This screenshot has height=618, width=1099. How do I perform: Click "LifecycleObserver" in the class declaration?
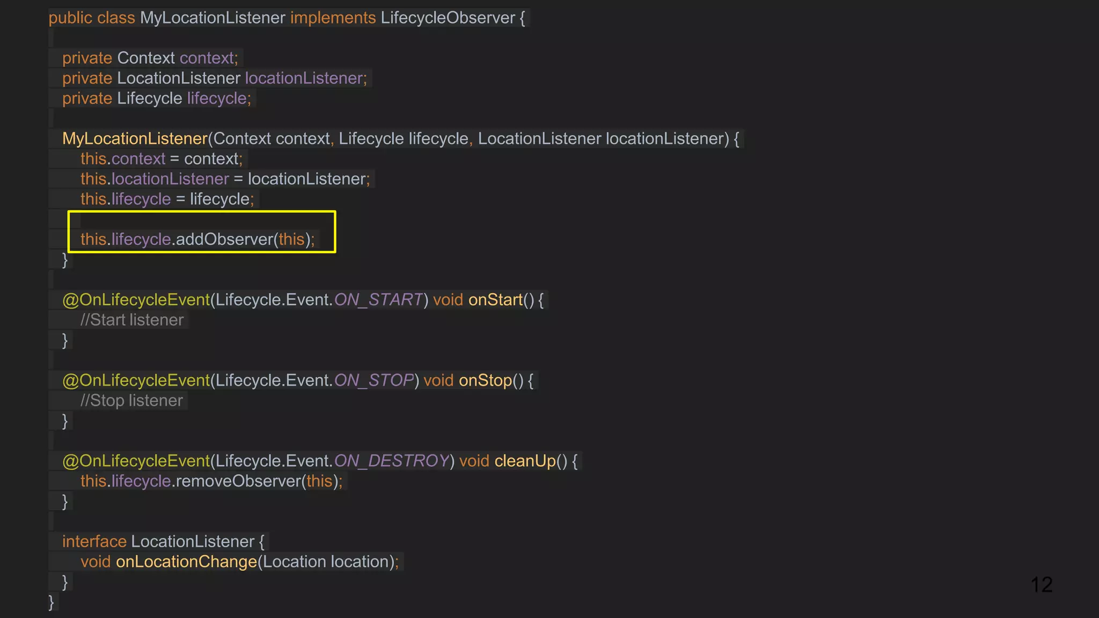point(448,18)
